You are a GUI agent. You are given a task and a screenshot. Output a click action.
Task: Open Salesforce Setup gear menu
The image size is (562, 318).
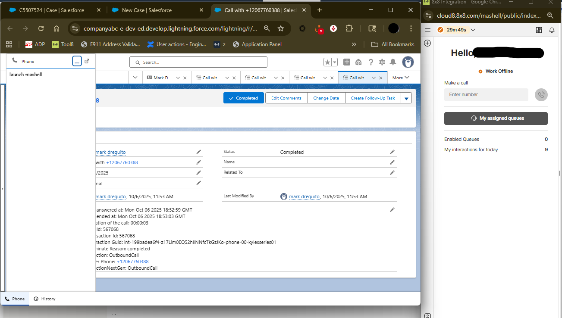coord(382,62)
